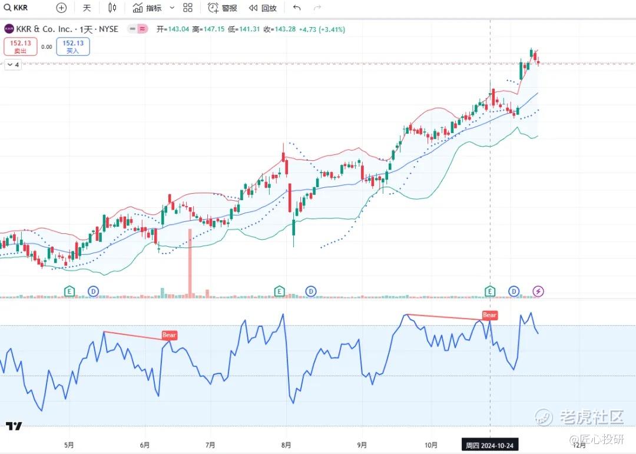Click the 低=141.31 low value
This screenshot has height=454, width=636.
tap(244, 29)
